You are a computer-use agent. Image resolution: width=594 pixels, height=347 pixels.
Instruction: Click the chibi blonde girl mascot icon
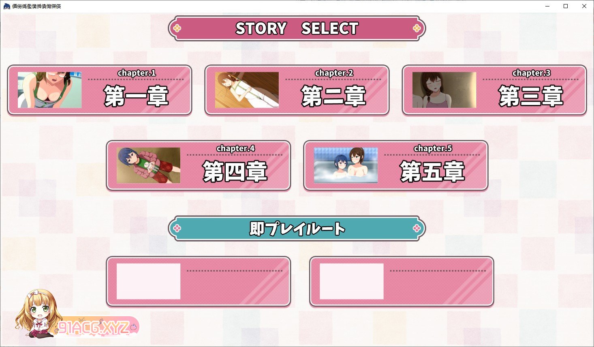click(37, 313)
